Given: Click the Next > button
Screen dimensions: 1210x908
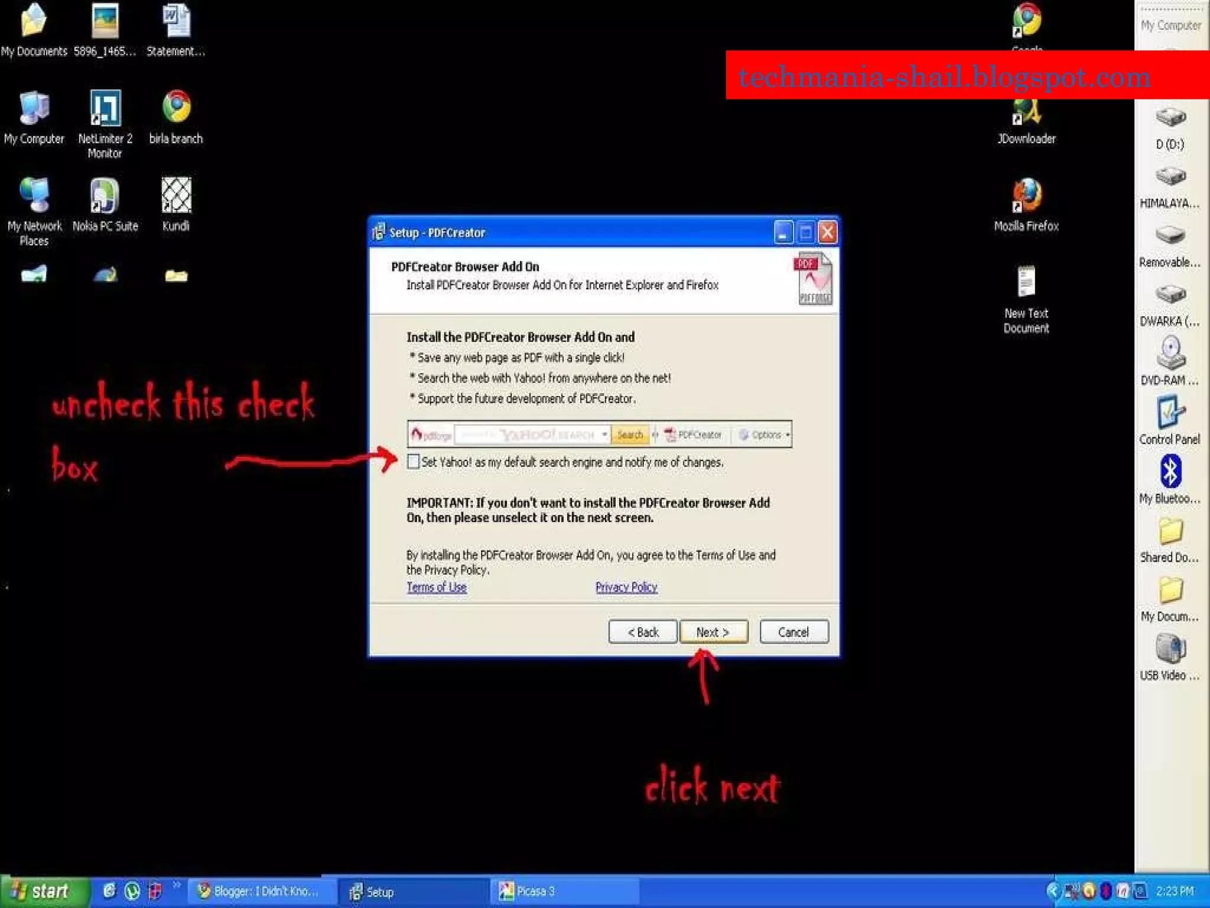Looking at the screenshot, I should click(x=713, y=632).
